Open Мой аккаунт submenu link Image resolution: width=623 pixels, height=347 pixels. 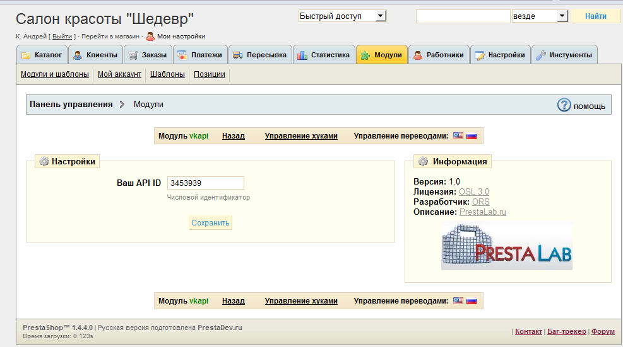[119, 74]
